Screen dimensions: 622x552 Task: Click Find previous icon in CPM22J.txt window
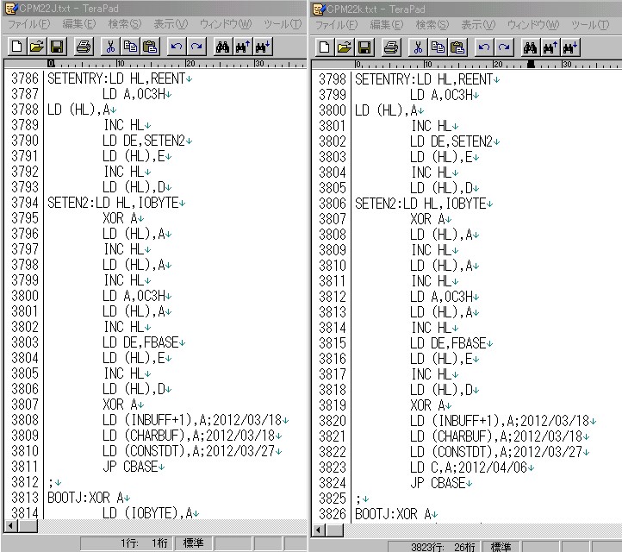point(242,47)
